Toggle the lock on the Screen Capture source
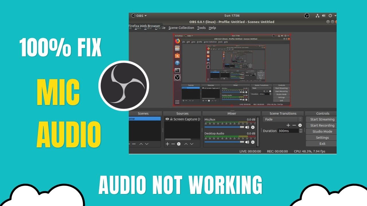This screenshot has height=206, width=367. click(171, 119)
